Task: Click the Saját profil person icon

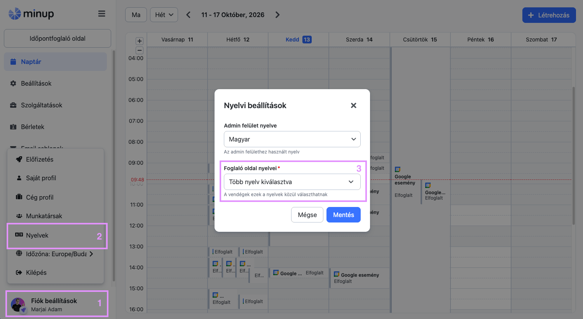Action: click(19, 178)
